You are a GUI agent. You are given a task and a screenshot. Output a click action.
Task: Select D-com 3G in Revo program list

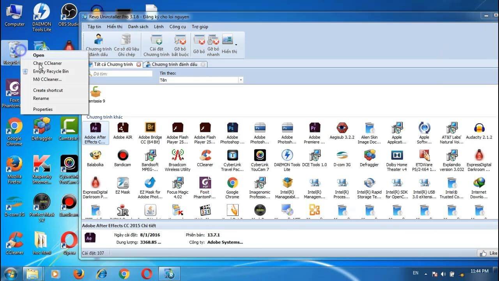[x=342, y=158]
